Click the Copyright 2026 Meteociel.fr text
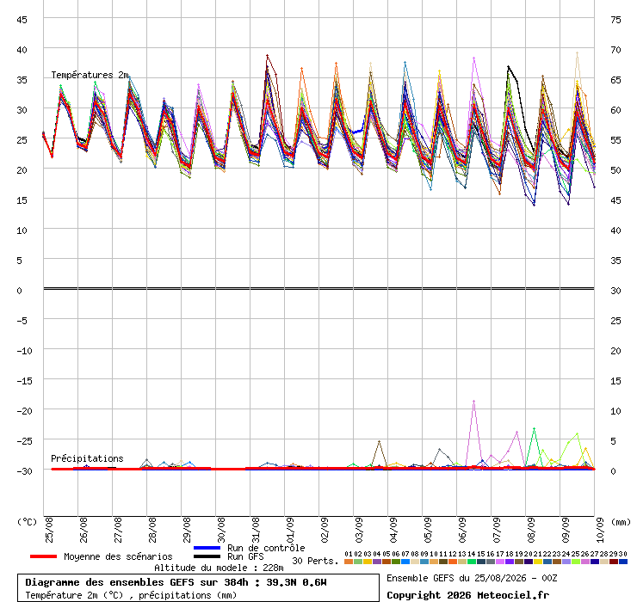Screen dimensions: 637x602 (x=467, y=595)
